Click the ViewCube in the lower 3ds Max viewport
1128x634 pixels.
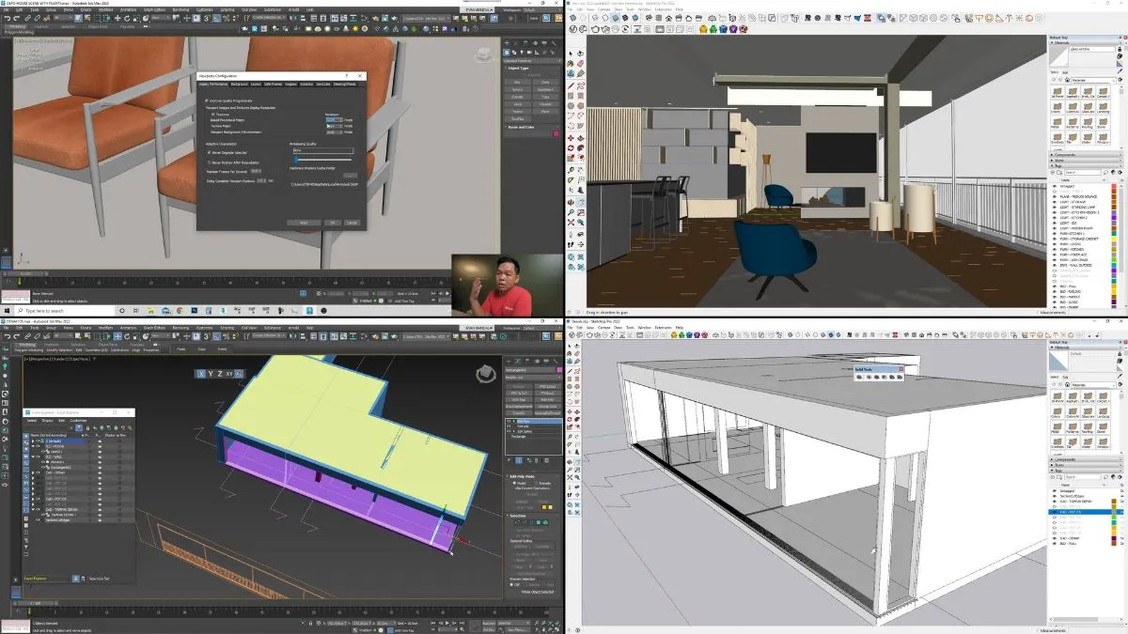[x=485, y=374]
